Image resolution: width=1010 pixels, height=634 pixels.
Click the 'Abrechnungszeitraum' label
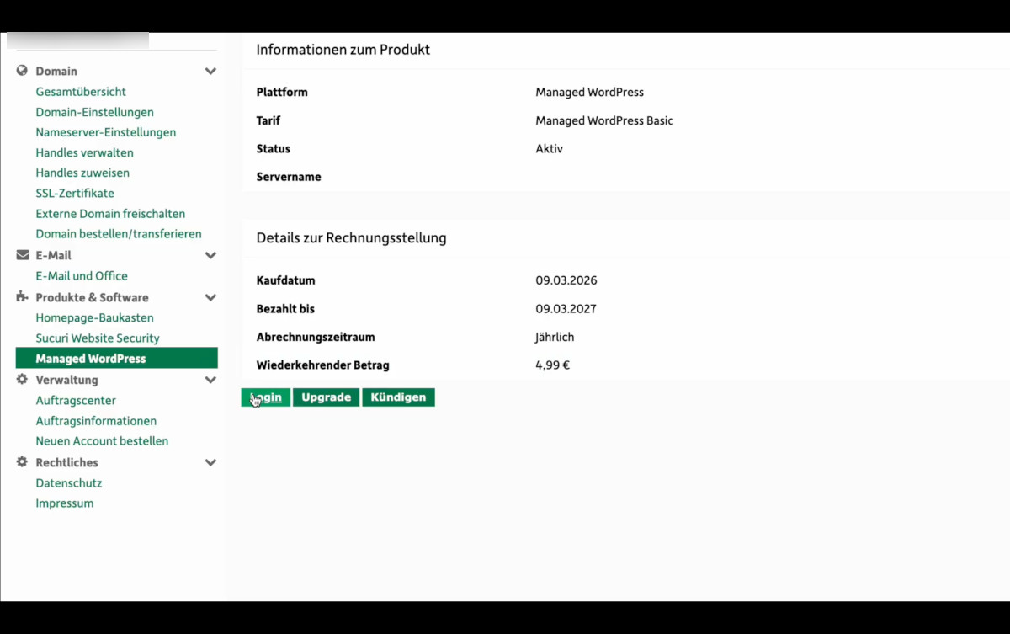(316, 337)
